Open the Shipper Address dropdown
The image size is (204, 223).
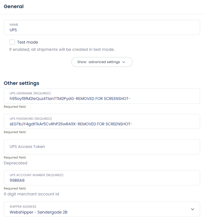click(x=102, y=209)
